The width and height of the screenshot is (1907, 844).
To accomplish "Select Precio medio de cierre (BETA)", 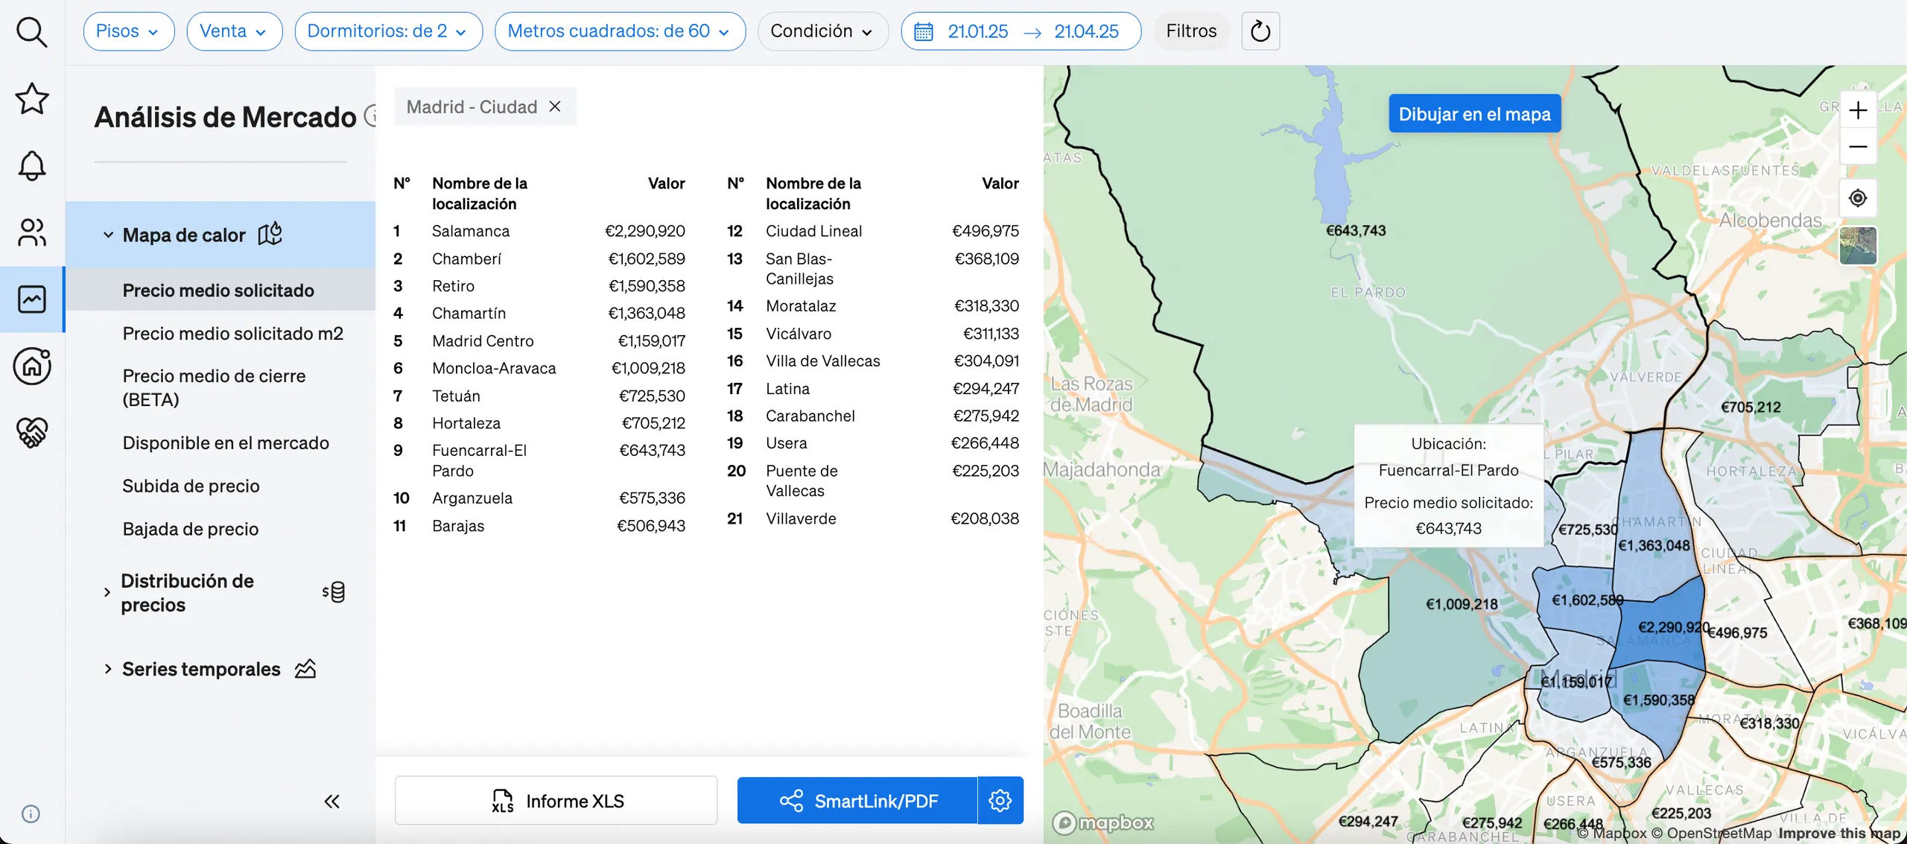I will [214, 387].
